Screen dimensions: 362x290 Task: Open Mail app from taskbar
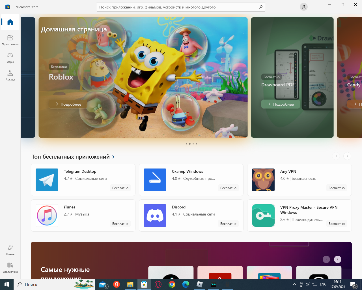click(103, 284)
